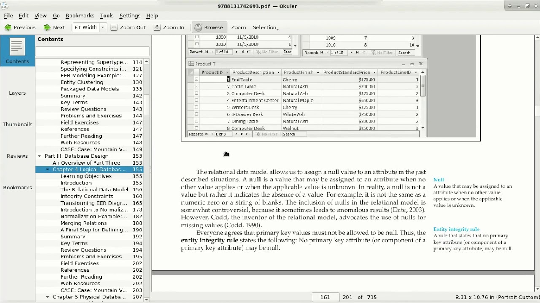Open the Layers sidebar panel
Screen dimensions: 540x303
pos(17,93)
